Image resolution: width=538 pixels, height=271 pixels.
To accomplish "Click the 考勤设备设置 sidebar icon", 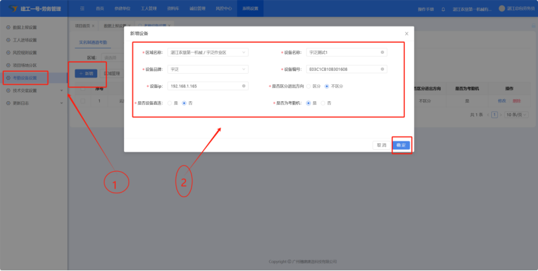I will click(x=8, y=78).
